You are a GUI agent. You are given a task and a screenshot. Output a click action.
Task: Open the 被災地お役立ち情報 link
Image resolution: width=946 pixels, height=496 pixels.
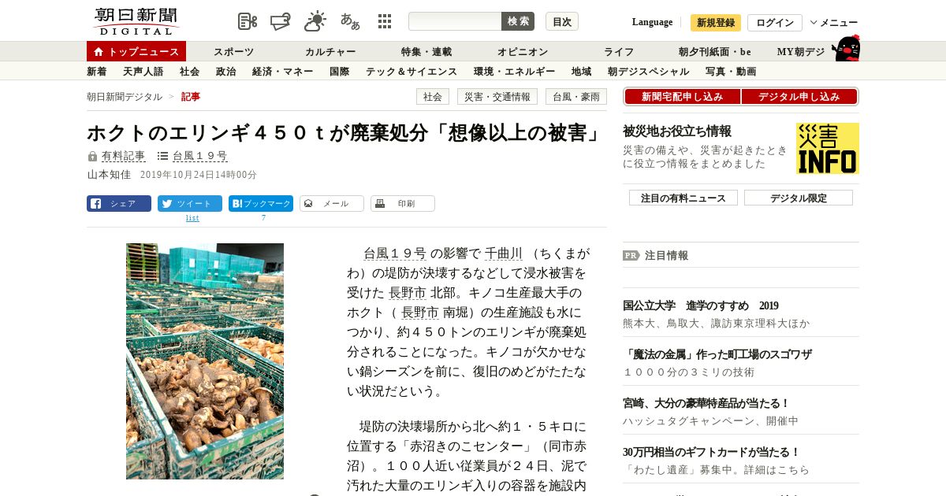[677, 131]
